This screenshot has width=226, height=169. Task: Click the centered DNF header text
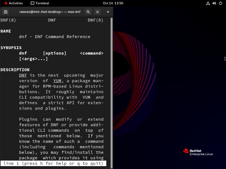[52, 20]
